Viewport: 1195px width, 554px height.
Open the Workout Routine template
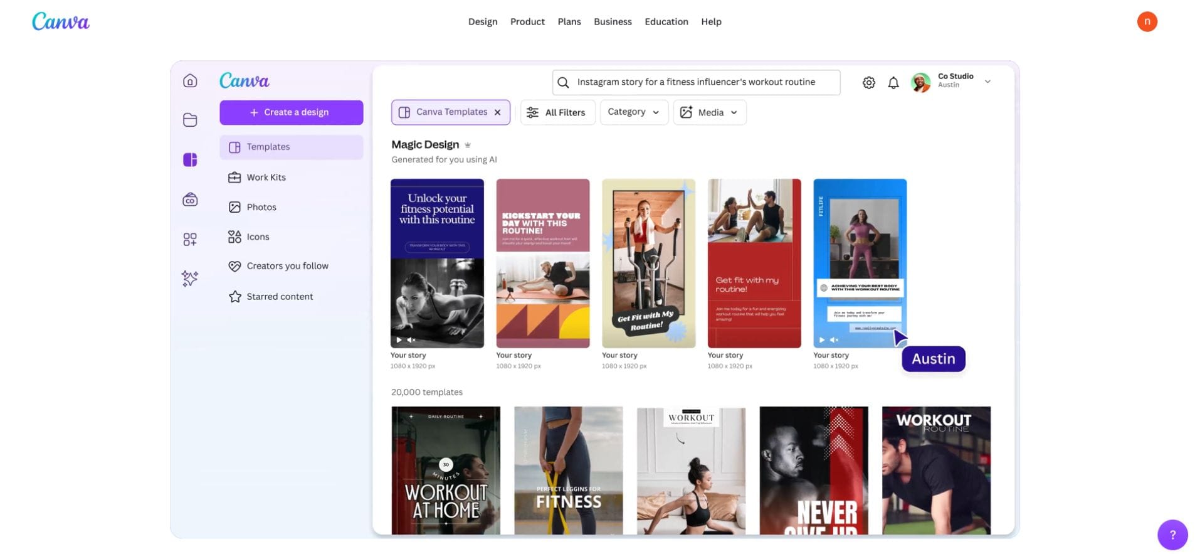click(936, 470)
